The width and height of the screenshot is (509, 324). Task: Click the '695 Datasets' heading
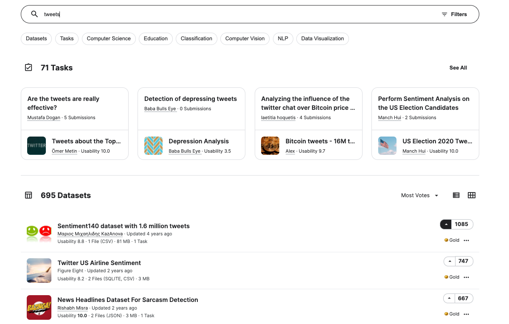[65, 196]
